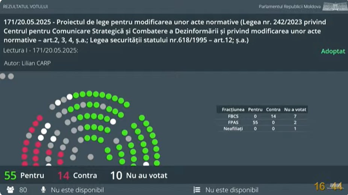Click the second gray dot under Autor line
This screenshot has height=195, width=348.
tap(11, 76)
